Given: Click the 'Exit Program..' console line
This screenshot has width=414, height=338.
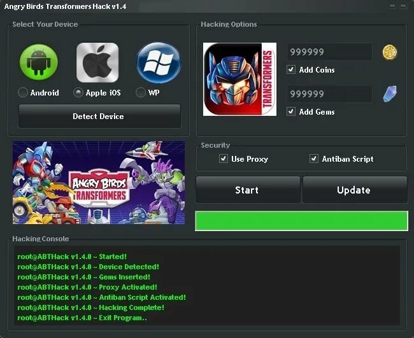Looking at the screenshot, I should pyautogui.click(x=82, y=318).
